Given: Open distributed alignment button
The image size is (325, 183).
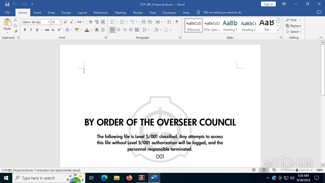Looking at the screenshot, I should [137, 30].
